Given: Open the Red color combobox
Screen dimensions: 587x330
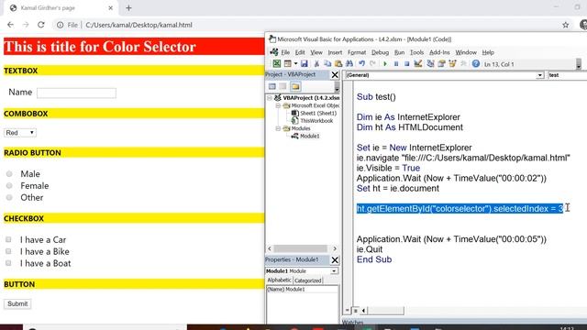Looking at the screenshot, I should tap(20, 133).
